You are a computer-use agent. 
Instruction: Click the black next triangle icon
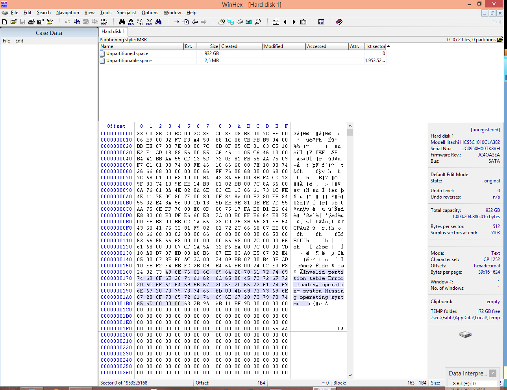294,22
